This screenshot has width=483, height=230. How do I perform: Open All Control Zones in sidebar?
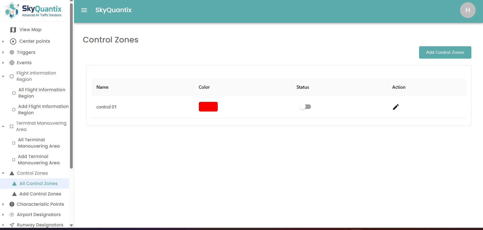point(38,183)
